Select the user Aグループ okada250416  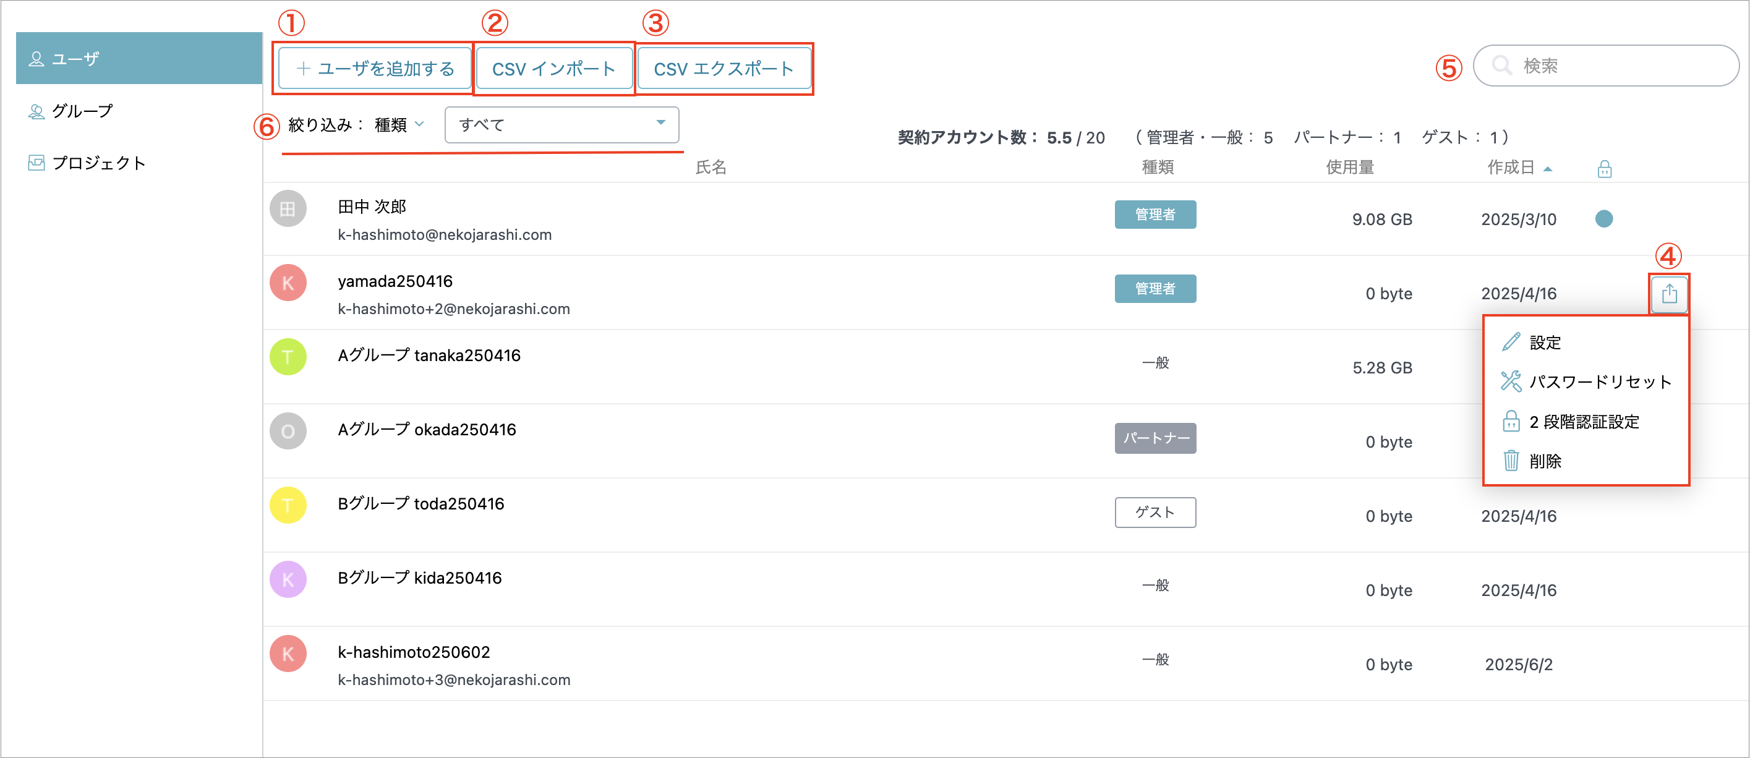427,429
